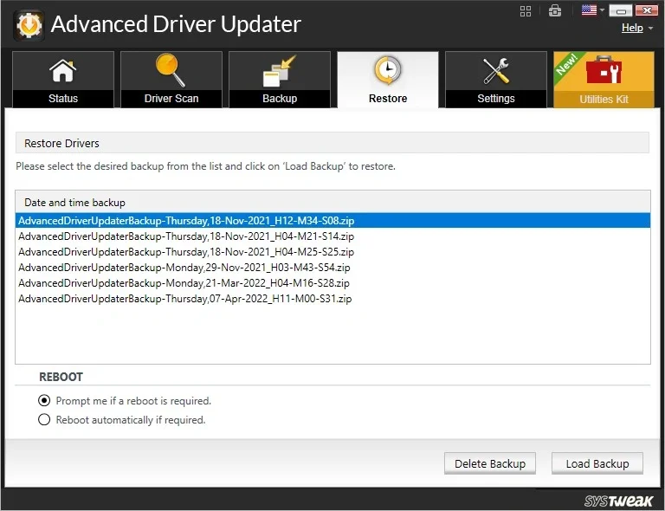Click the Delete Backup button
The height and width of the screenshot is (511, 665).
tap(490, 463)
